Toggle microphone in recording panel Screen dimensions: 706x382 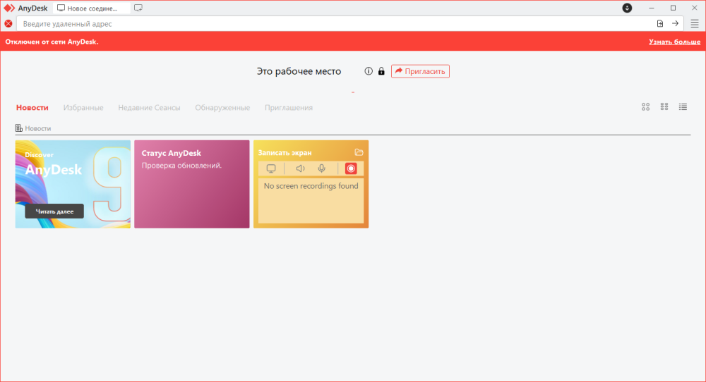[322, 168]
